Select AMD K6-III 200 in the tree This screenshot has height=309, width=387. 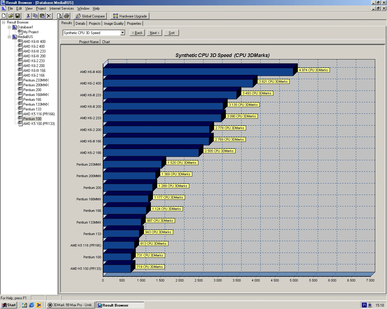click(34, 56)
